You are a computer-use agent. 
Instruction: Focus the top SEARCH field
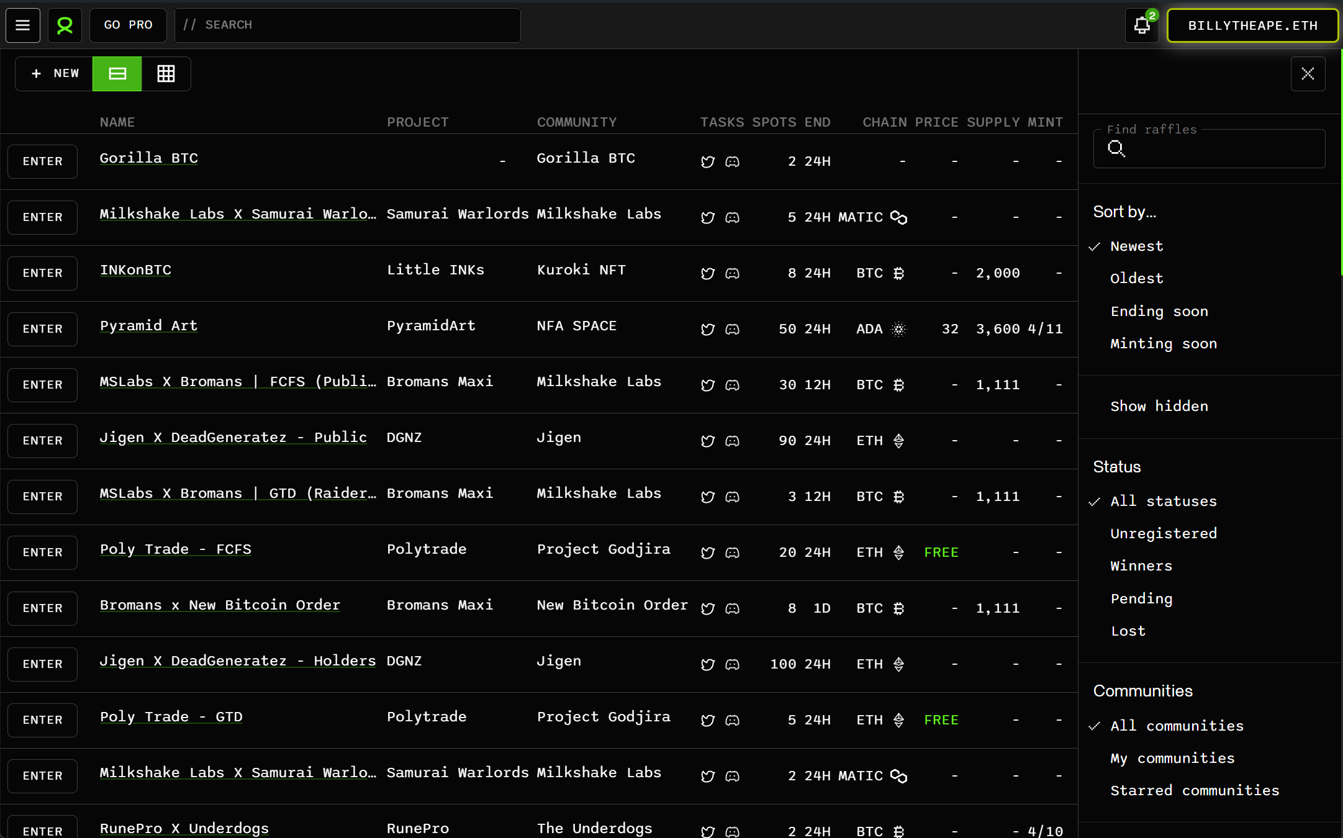point(348,25)
